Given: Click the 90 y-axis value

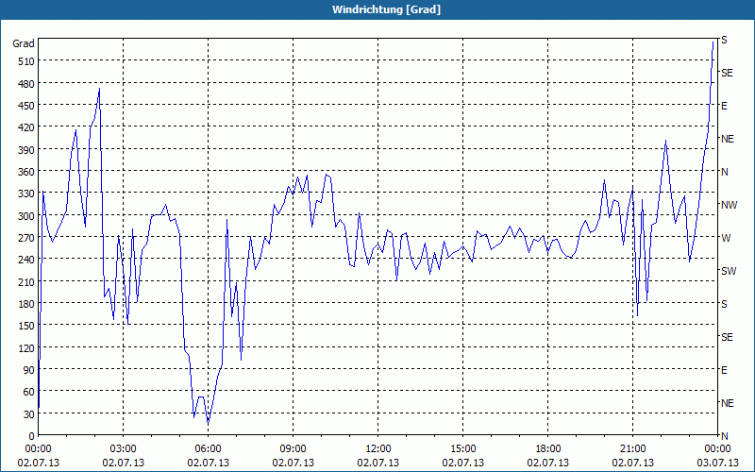Looking at the screenshot, I should pos(29,370).
